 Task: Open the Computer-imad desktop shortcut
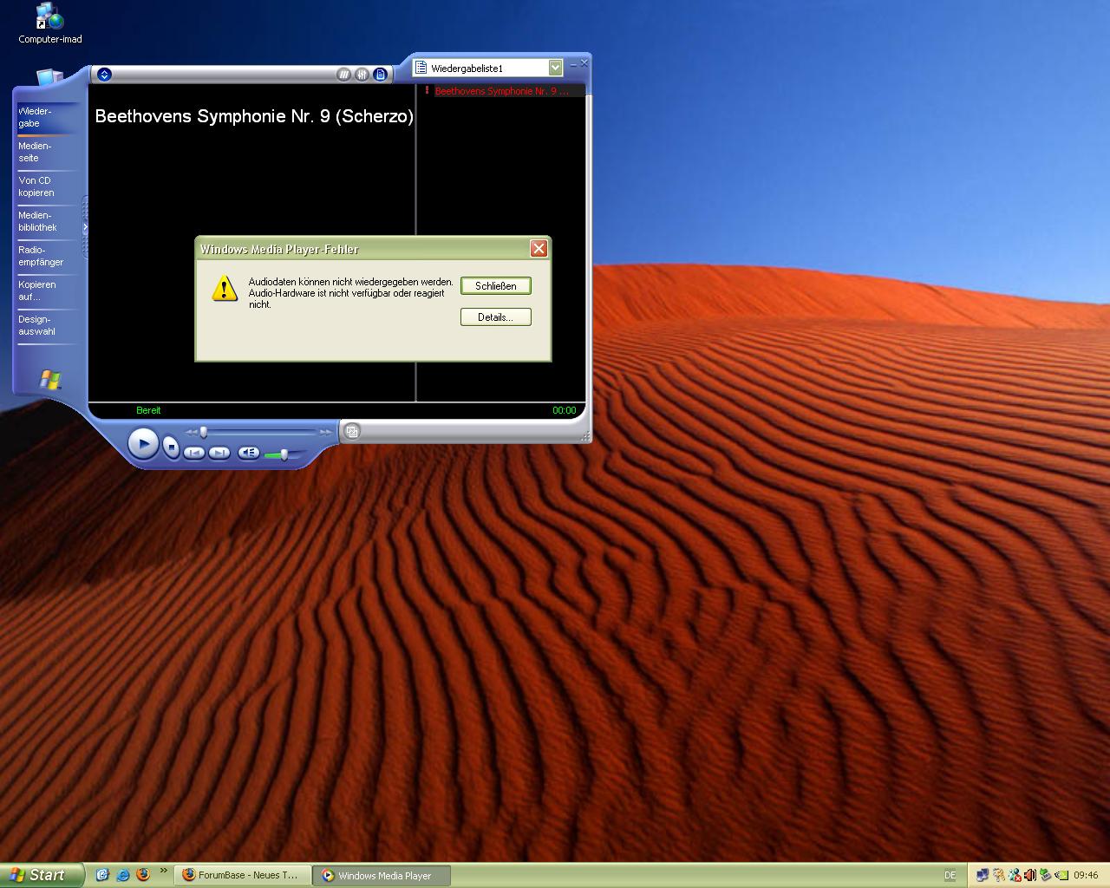click(50, 23)
